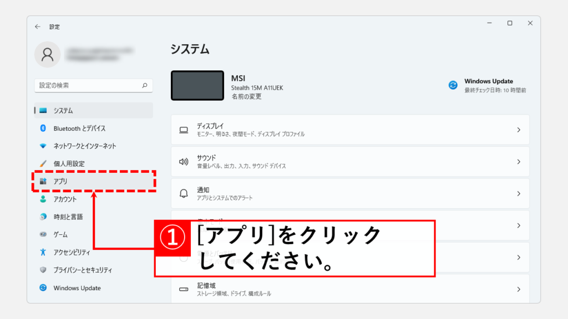Open ゲーム settings
This screenshot has width=568, height=319.
click(x=93, y=235)
